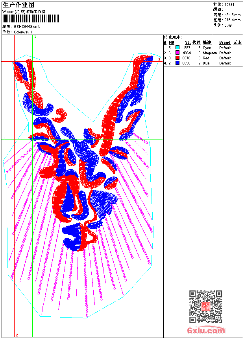Choose the Blue thread swatch

(x=177, y=63)
